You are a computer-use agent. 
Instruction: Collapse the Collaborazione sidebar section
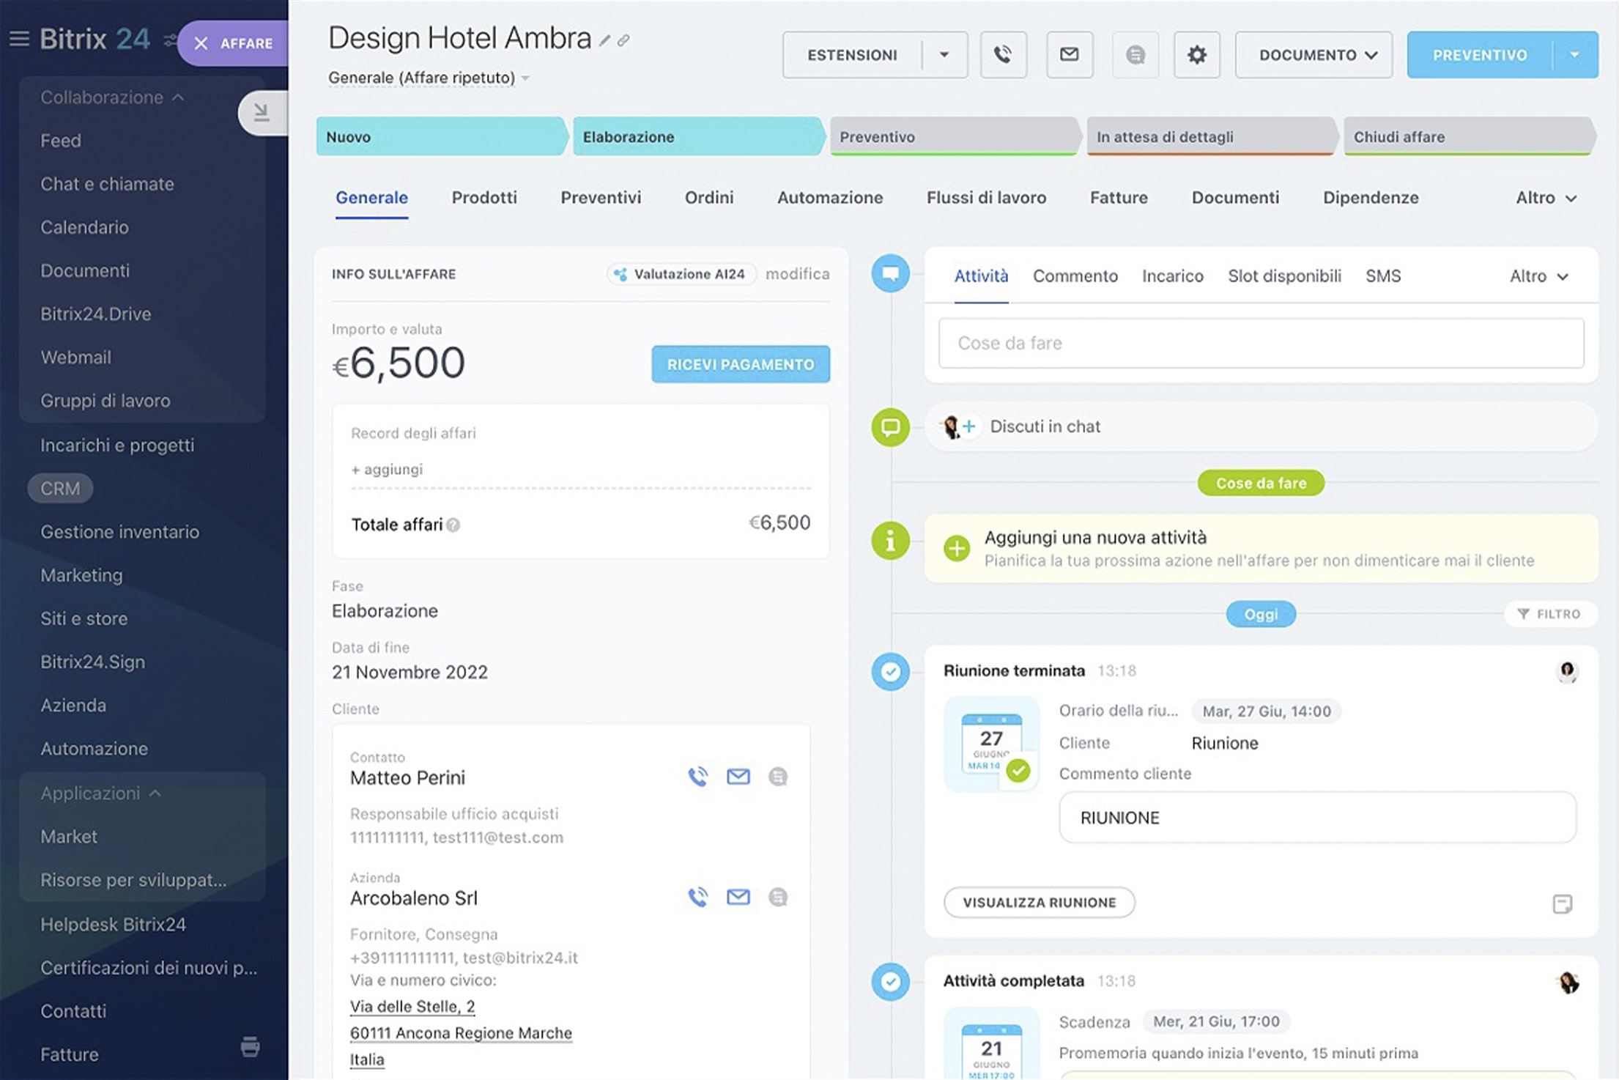click(x=112, y=97)
